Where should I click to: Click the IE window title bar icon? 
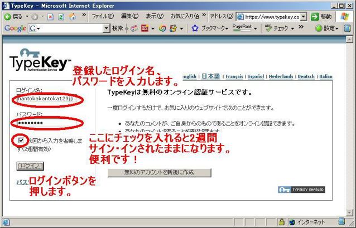point(6,6)
